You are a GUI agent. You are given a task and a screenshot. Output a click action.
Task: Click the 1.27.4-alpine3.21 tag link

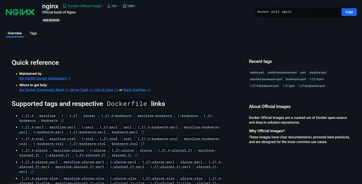175,151
